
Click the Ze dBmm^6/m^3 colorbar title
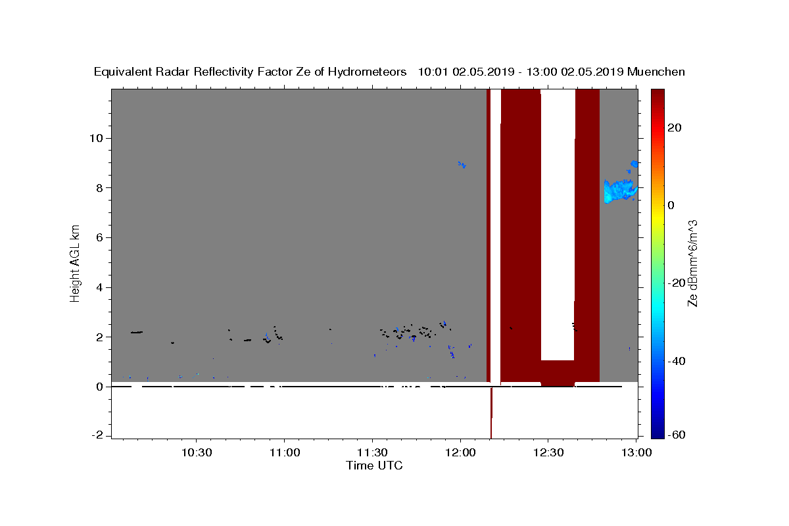(692, 263)
